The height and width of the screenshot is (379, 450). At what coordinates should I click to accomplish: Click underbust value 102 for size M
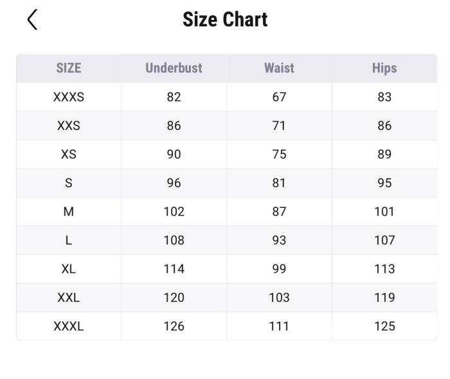click(174, 212)
